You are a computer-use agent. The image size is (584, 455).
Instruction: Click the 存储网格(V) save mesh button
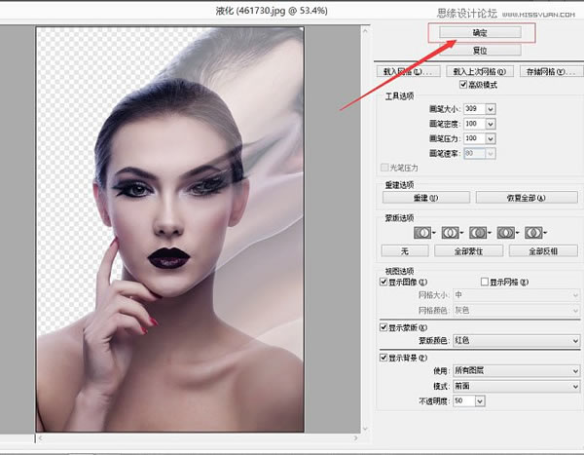552,71
